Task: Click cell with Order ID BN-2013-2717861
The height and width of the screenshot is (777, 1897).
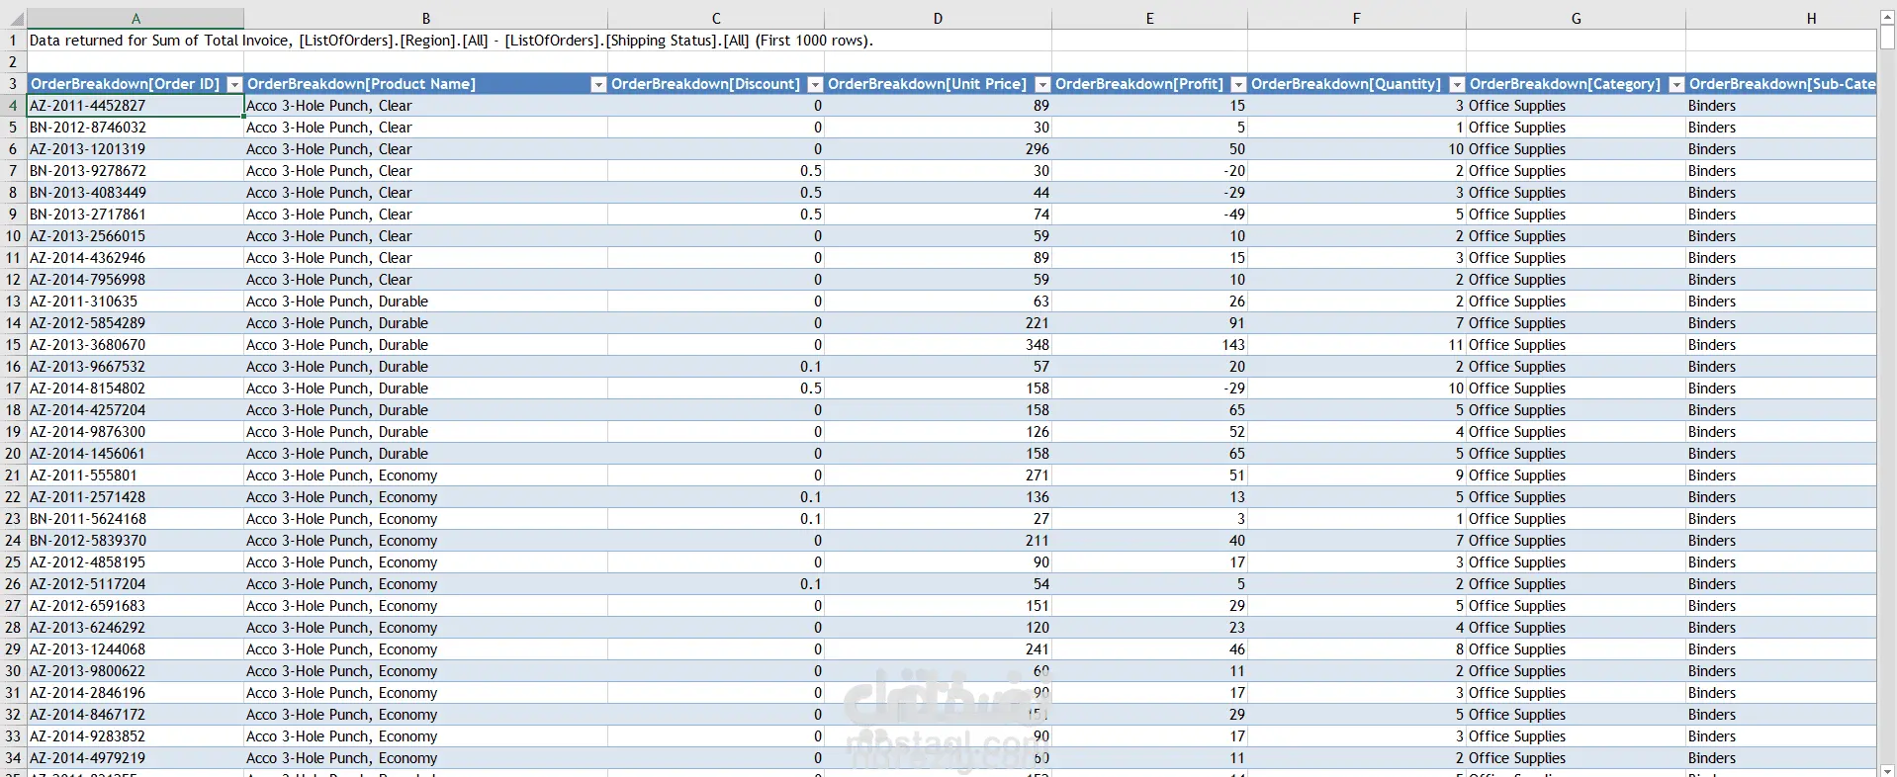Action: tap(135, 215)
